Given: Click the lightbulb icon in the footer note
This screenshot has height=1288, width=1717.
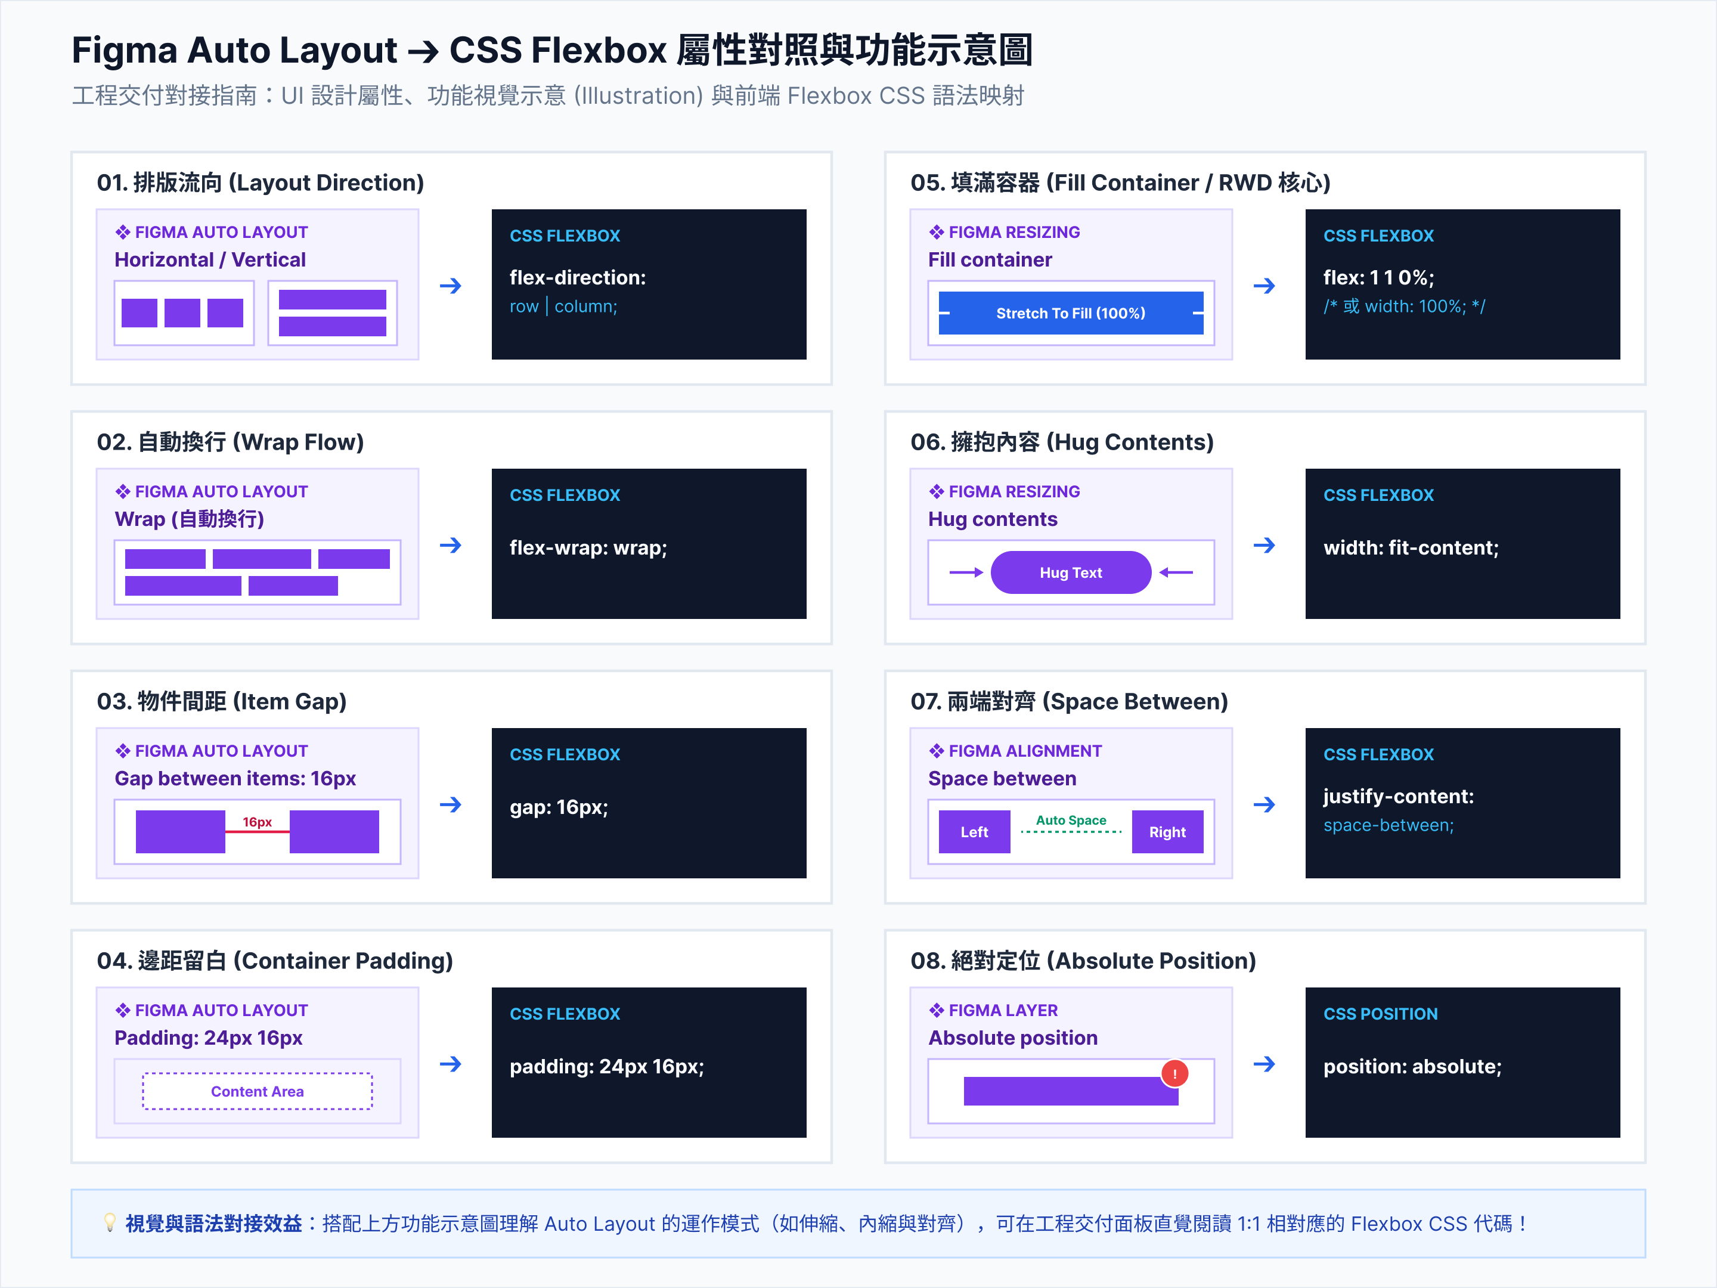Looking at the screenshot, I should point(110,1223).
